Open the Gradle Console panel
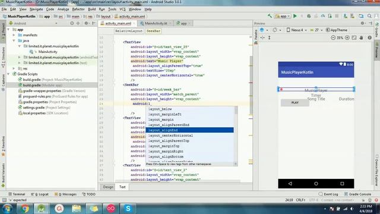 pyautogui.click(x=357, y=194)
